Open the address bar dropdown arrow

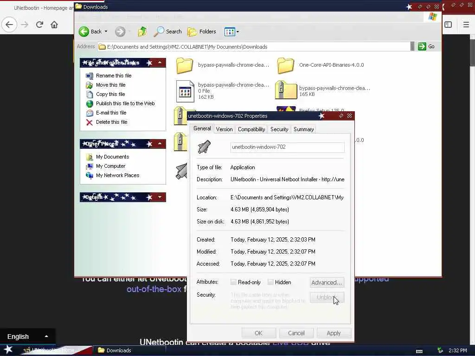coord(412,47)
